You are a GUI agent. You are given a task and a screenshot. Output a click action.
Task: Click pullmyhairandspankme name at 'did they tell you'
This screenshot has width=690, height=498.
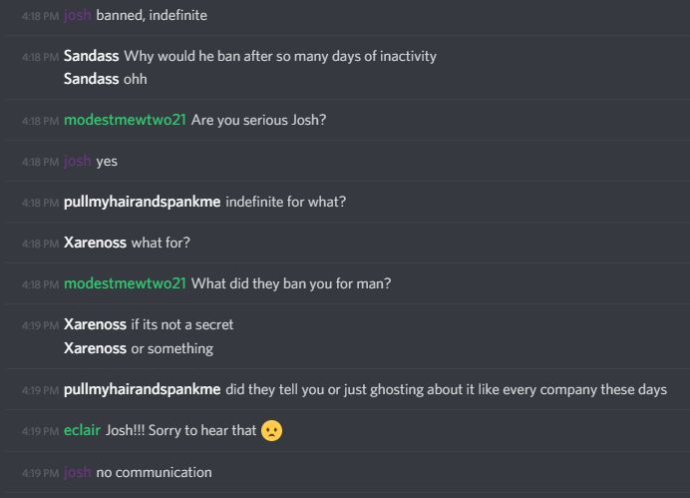[x=143, y=389]
